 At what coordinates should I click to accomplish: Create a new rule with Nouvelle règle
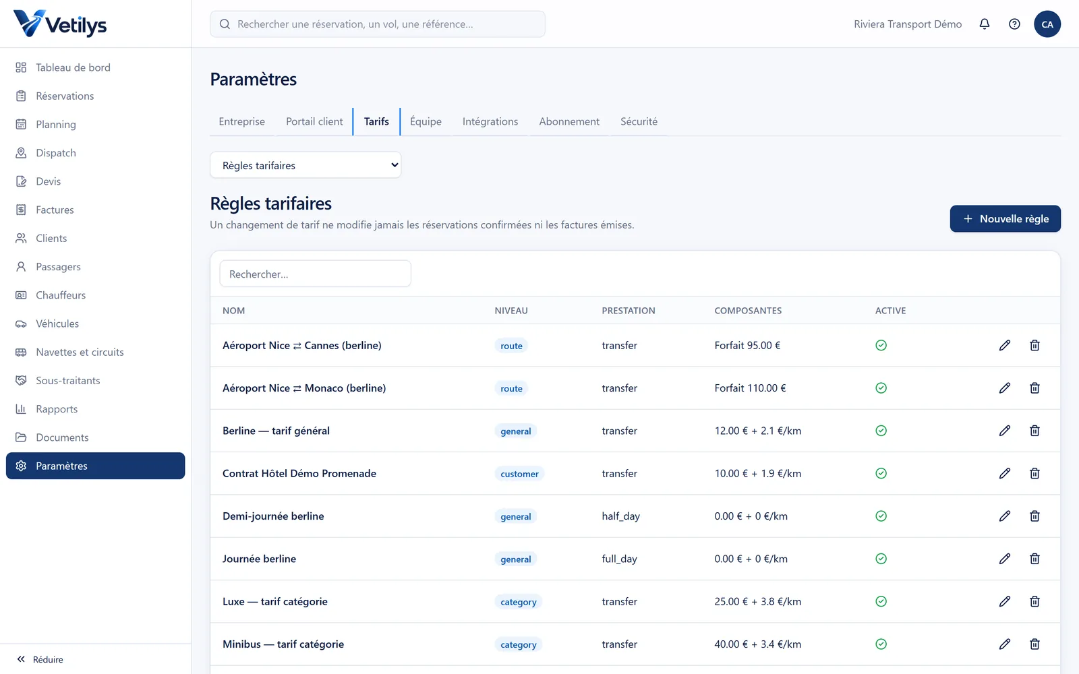(1005, 219)
